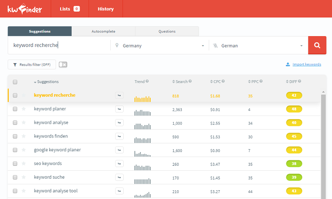Click the DIFF column help icon
The image size is (332, 199).
tap(299, 81)
